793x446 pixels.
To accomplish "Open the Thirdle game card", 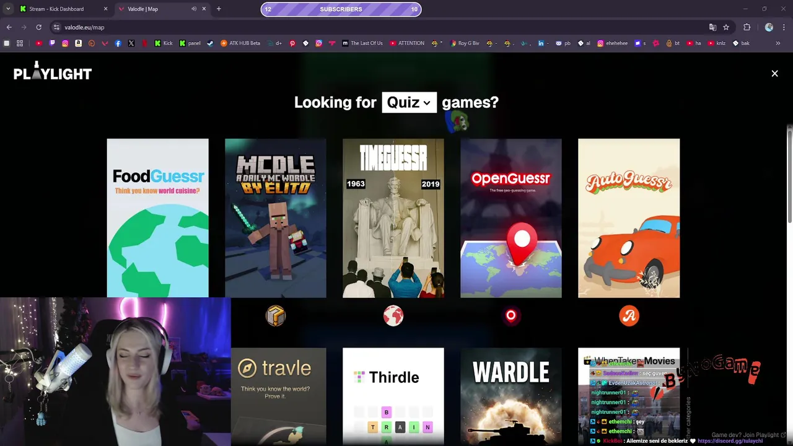I will pyautogui.click(x=393, y=396).
